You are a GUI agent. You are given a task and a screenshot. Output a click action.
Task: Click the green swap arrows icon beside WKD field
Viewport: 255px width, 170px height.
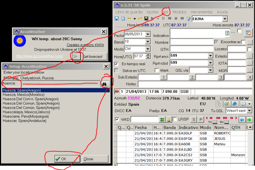coord(162,119)
